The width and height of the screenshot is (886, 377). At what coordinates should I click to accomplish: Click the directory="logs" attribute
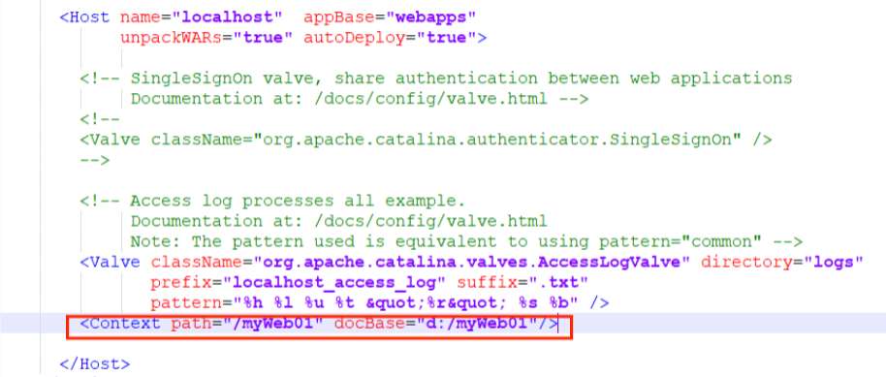pyautogui.click(x=782, y=263)
